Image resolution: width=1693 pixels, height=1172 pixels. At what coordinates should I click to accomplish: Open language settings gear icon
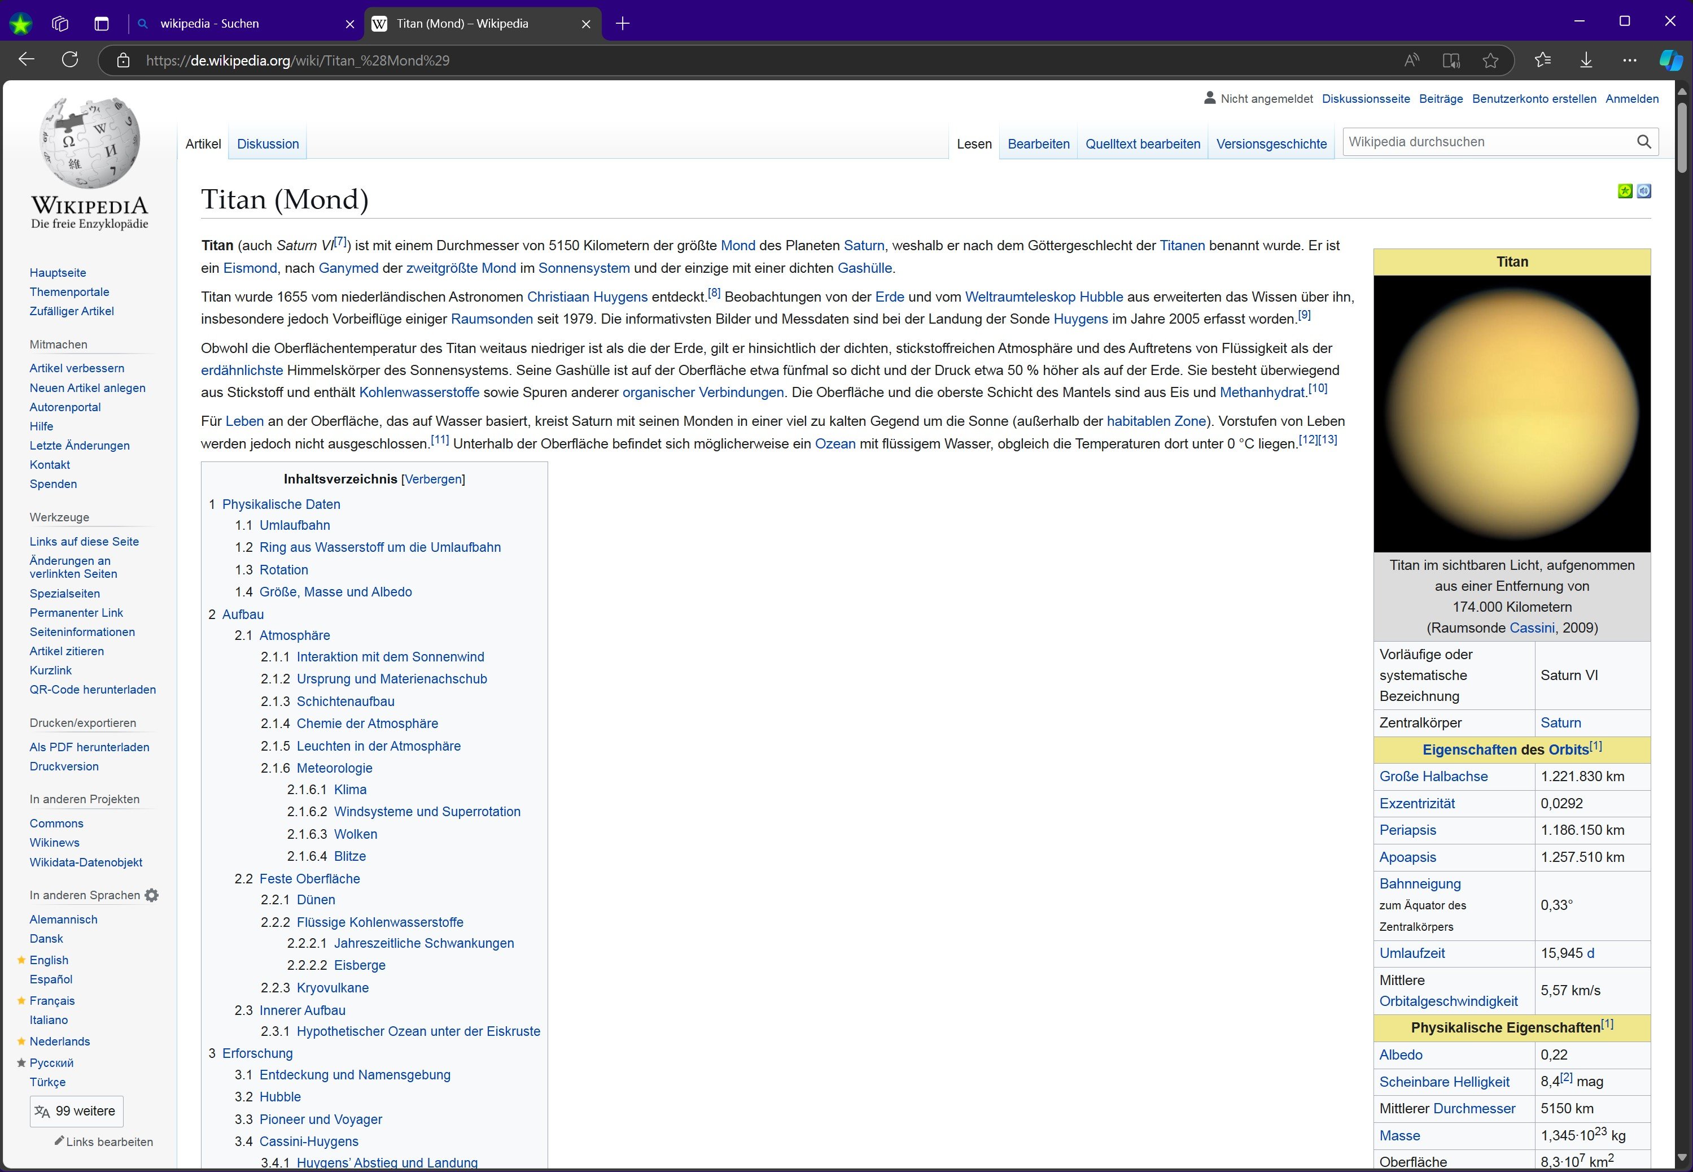tap(152, 895)
